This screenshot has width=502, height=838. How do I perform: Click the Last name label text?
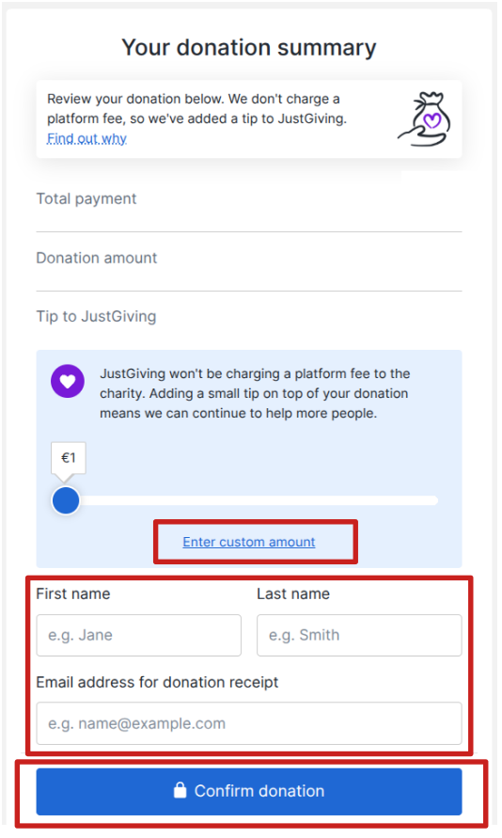[293, 593]
